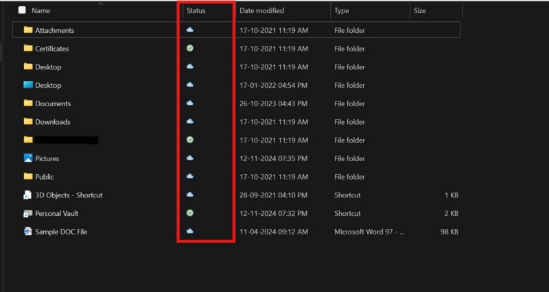Click cloud status icon beside Sample DOC File
The image size is (549, 292).
point(190,232)
